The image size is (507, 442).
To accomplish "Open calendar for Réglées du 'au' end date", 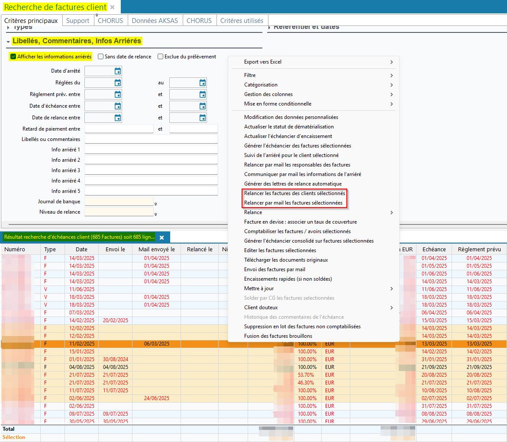I will pyautogui.click(x=203, y=83).
